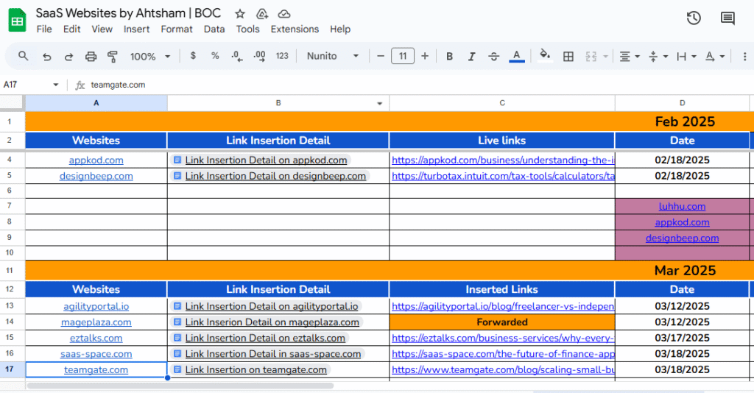Viewport: 754px width, 393px height.
Task: Open vertical align dropdown
Action: [658, 57]
